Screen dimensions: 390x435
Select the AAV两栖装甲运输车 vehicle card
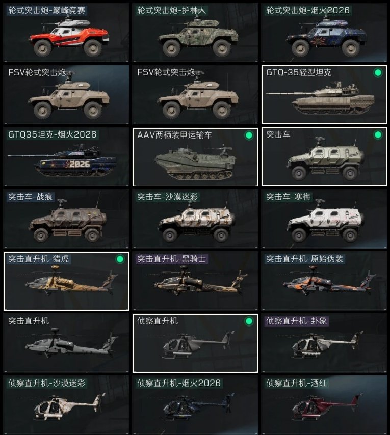coord(195,157)
